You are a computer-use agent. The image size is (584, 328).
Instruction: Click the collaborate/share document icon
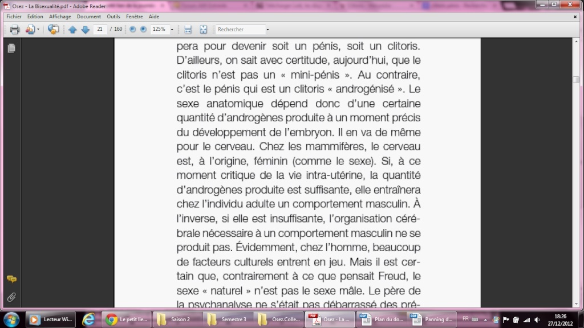point(30,30)
